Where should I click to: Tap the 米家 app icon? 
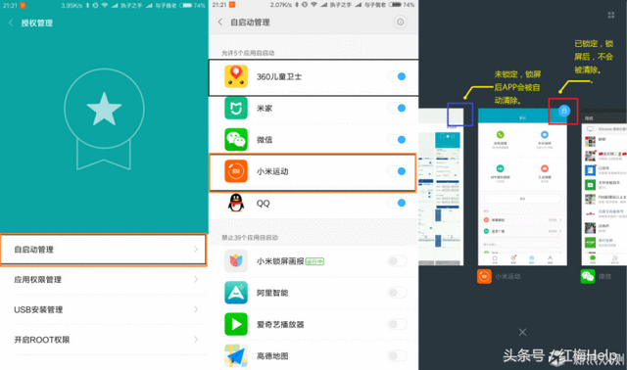(x=236, y=108)
